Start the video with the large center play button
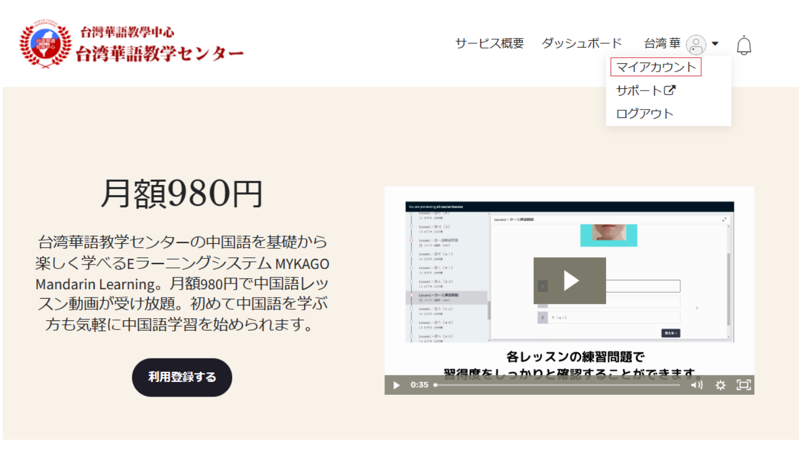 tap(569, 280)
